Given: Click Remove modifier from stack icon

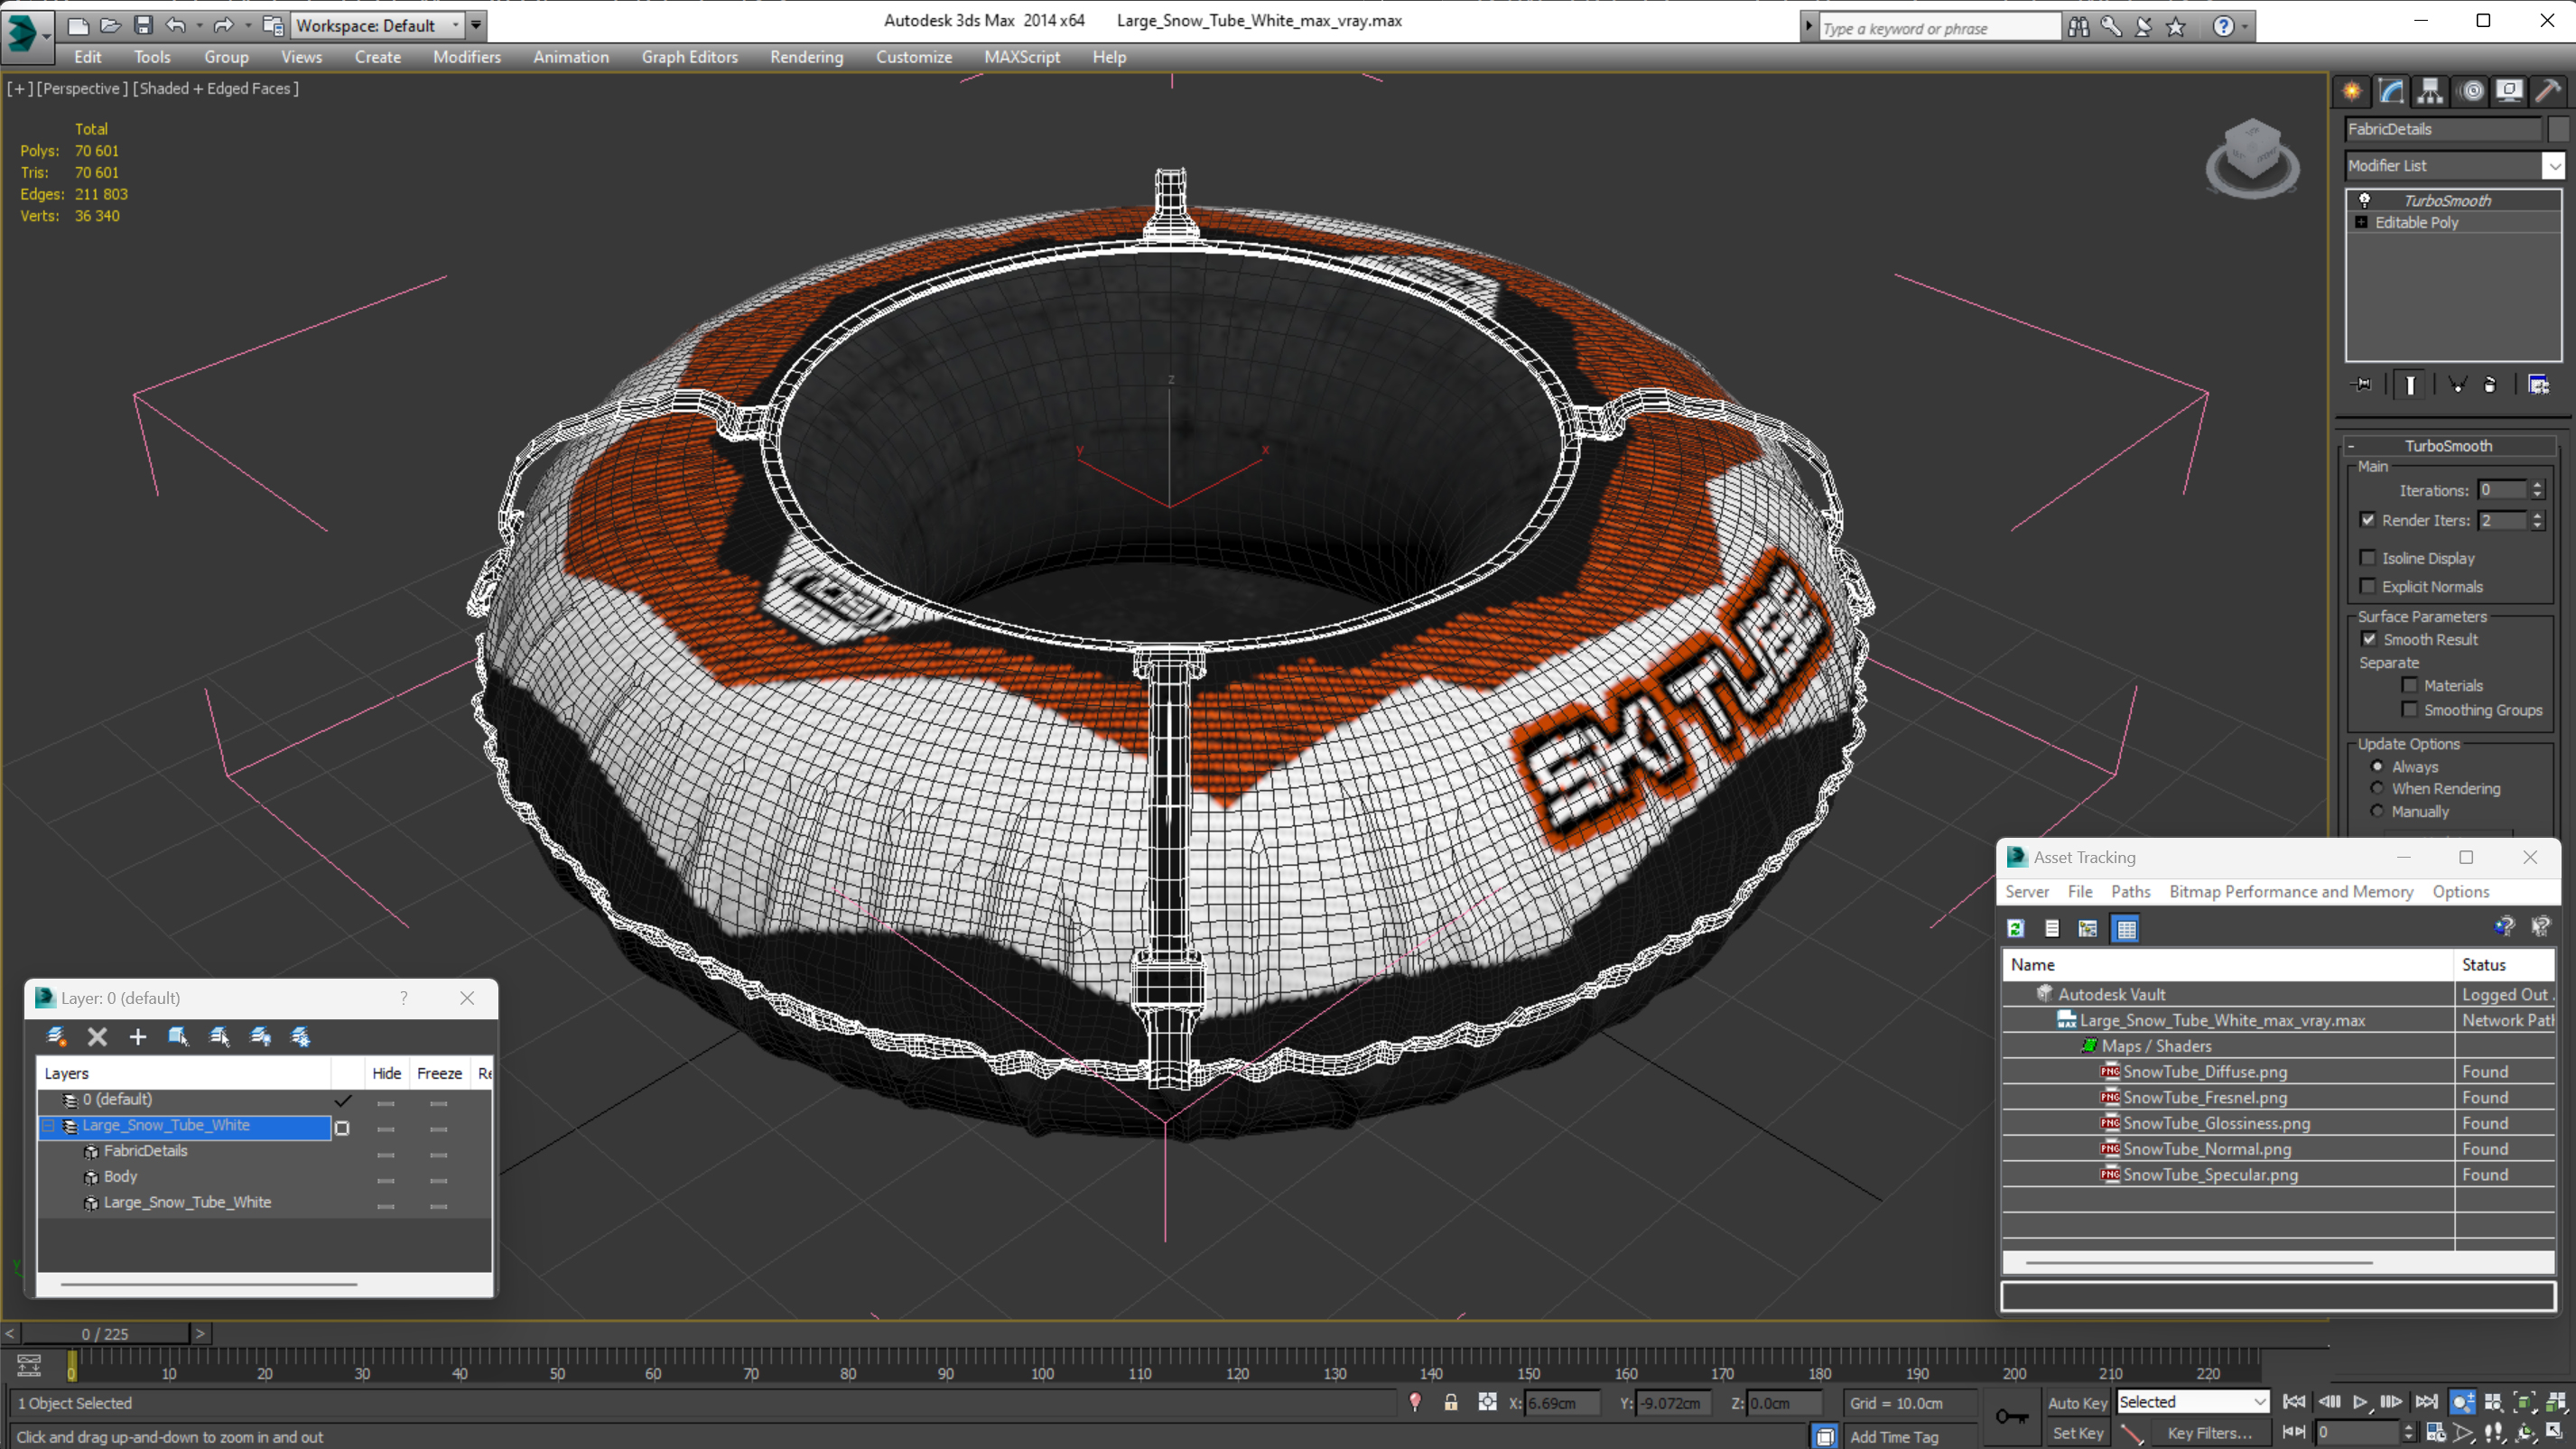Looking at the screenshot, I should pyautogui.click(x=2490, y=384).
